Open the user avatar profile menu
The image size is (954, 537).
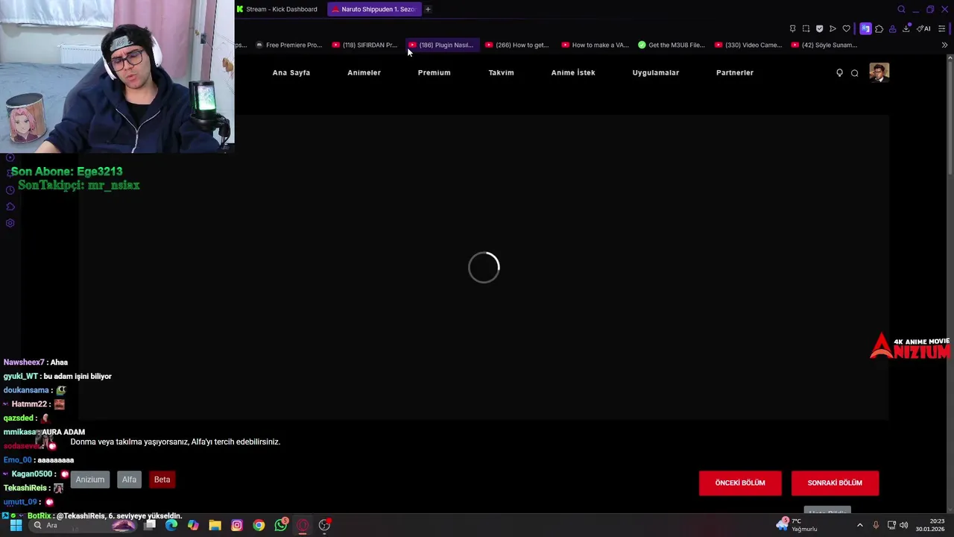click(879, 72)
